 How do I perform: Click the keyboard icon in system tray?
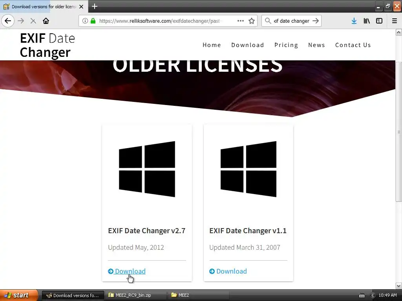362,296
